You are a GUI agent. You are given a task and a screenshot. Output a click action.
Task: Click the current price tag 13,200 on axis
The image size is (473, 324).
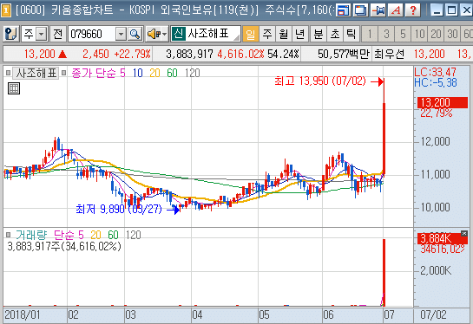pos(443,103)
